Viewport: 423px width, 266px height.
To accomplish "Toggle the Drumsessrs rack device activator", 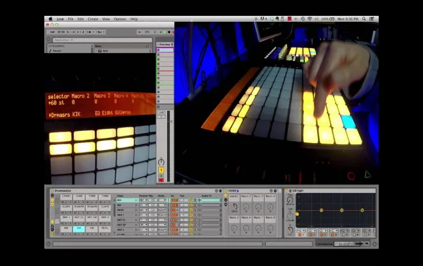I will click(53, 191).
